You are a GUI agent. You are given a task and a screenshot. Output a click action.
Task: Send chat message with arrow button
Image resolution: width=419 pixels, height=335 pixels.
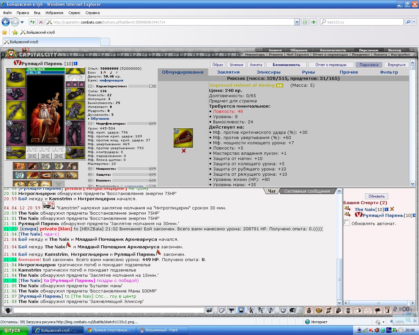pos(209,310)
